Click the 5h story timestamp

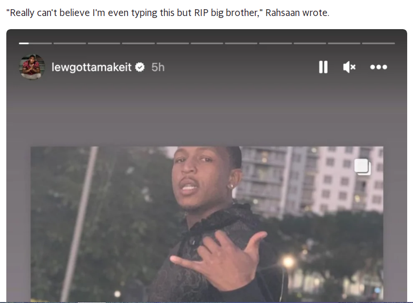(158, 67)
